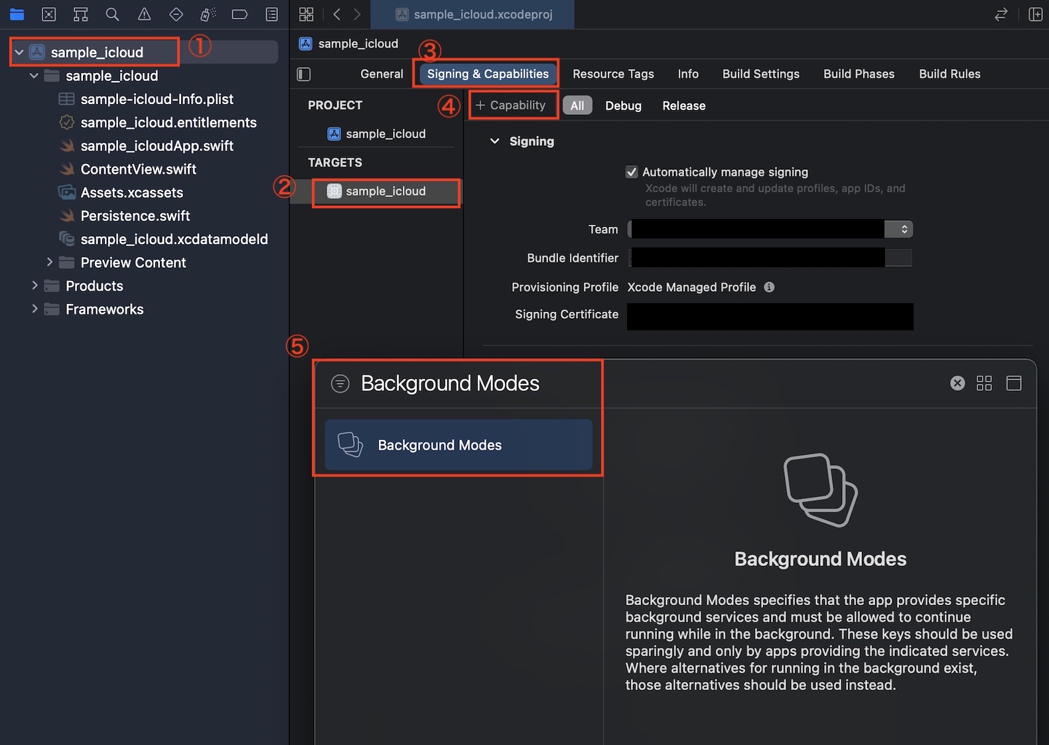Image resolution: width=1049 pixels, height=745 pixels.
Task: Switch capabilities library to grid view
Action: pos(984,383)
